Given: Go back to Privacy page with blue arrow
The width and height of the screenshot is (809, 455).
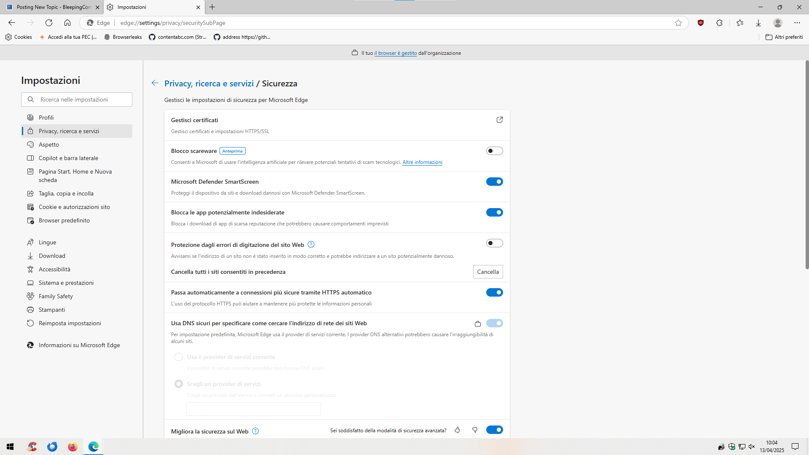Looking at the screenshot, I should point(155,83).
